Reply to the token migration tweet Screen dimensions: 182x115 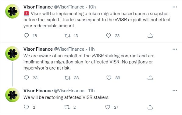(x=26, y=36)
